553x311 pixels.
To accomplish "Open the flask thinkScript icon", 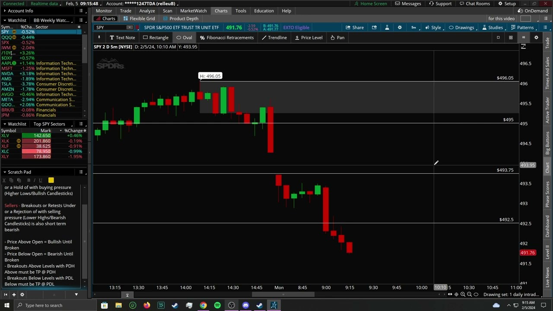I will tap(387, 28).
